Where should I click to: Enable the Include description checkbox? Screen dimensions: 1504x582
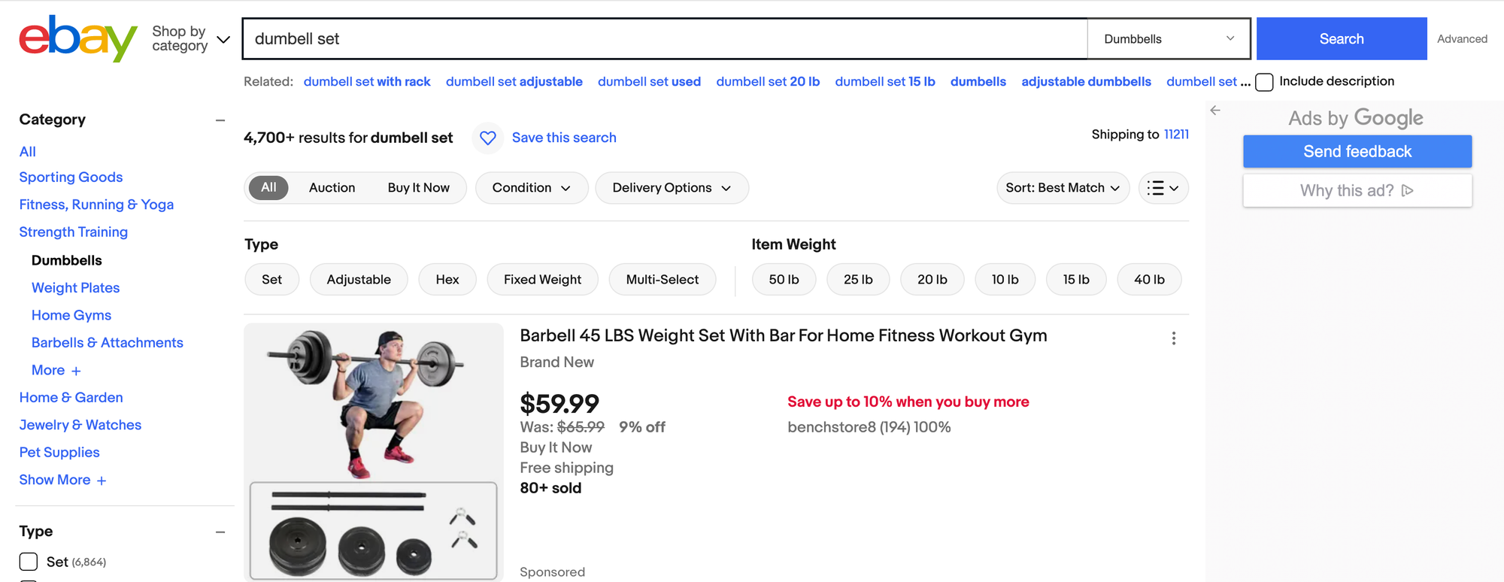click(1264, 81)
